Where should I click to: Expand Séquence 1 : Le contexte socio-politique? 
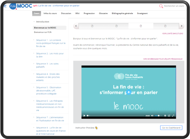click(x=51, y=43)
